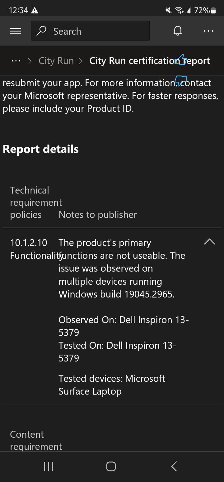This screenshot has height=482, width=224.
Task: Tap the recent apps button
Action: [x=48, y=466]
